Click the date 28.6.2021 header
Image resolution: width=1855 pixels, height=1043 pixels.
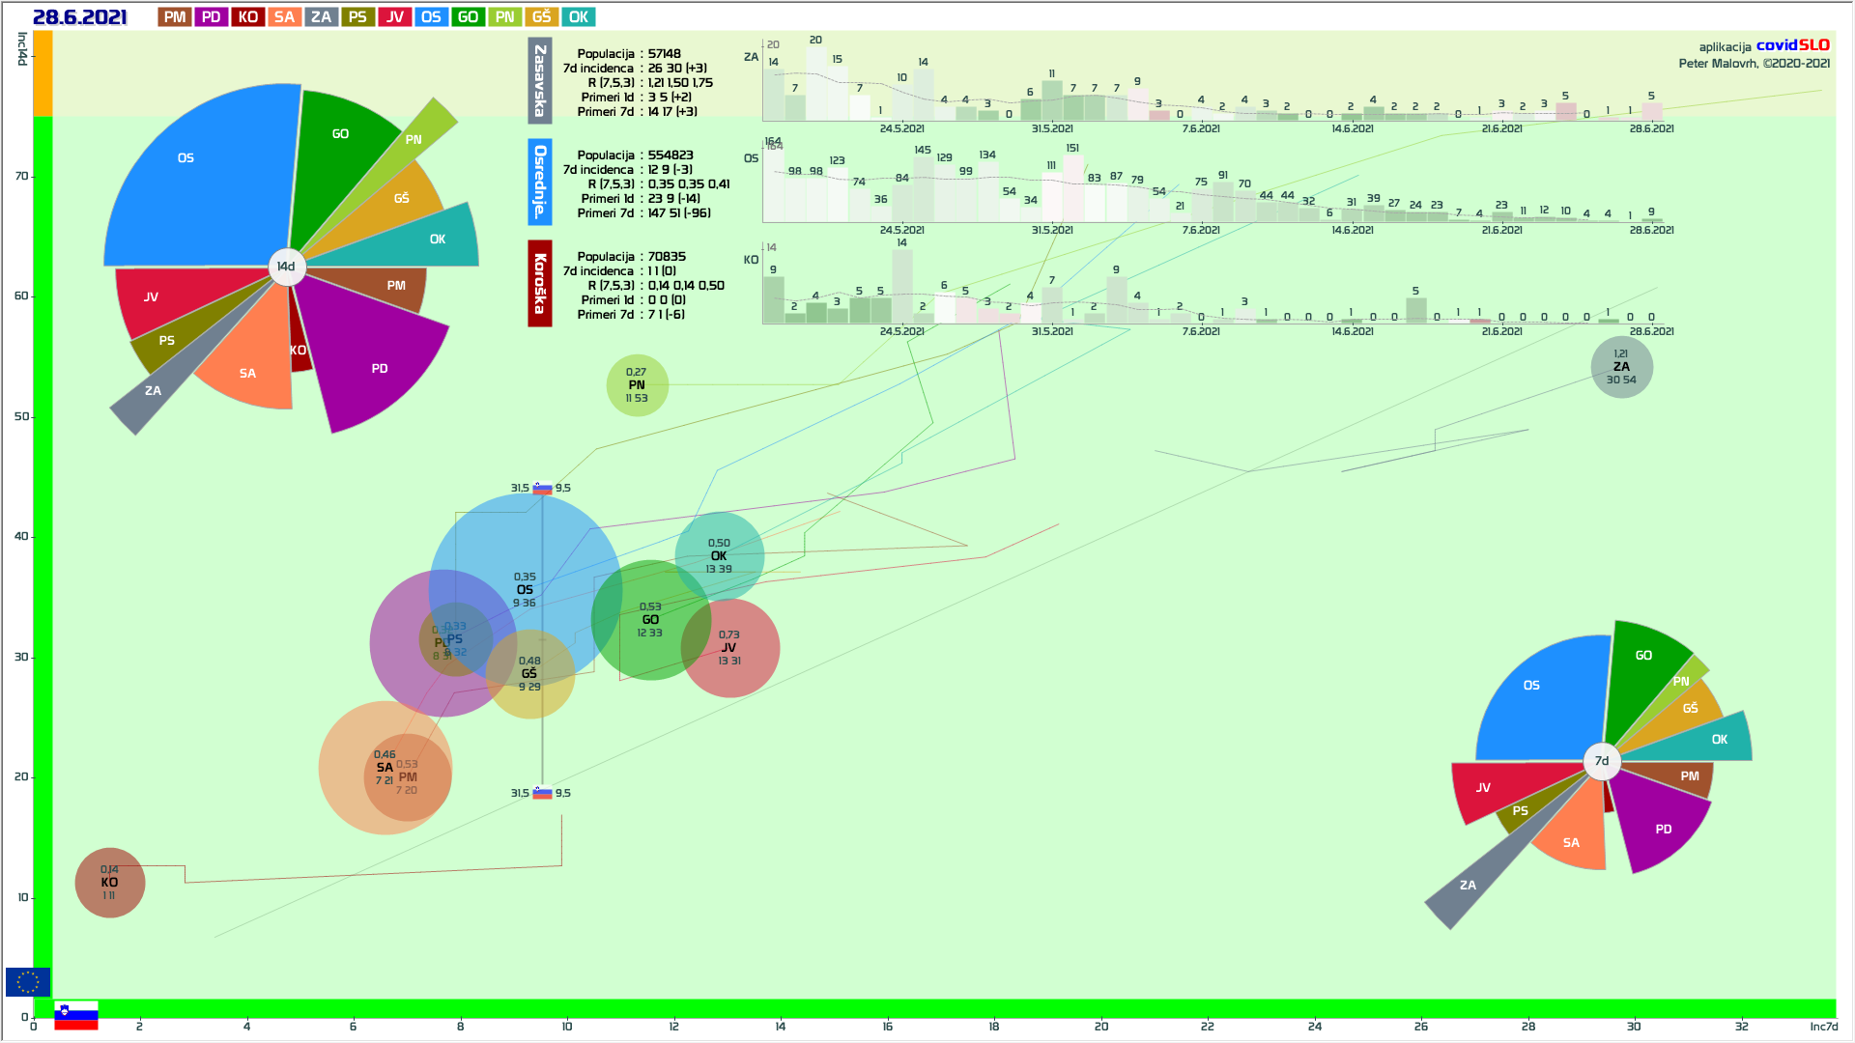tap(80, 17)
